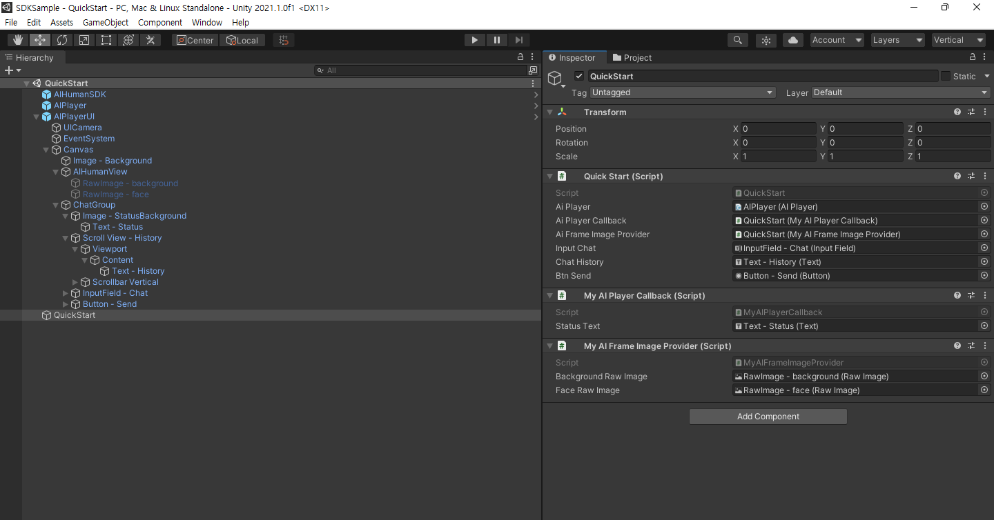The height and width of the screenshot is (520, 994).
Task: Switch to the Project tab
Action: 632,57
